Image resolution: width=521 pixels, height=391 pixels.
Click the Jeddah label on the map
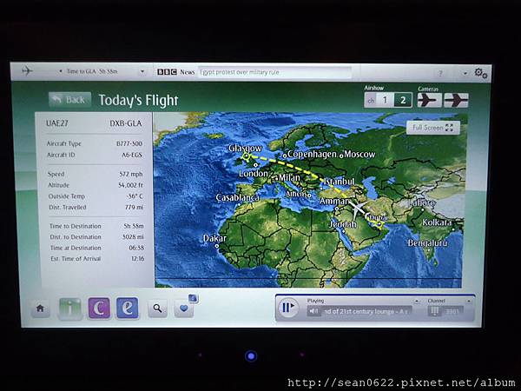[342, 224]
